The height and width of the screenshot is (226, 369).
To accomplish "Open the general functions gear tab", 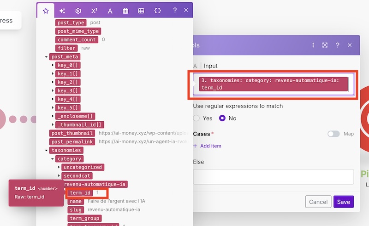I will tap(78, 11).
